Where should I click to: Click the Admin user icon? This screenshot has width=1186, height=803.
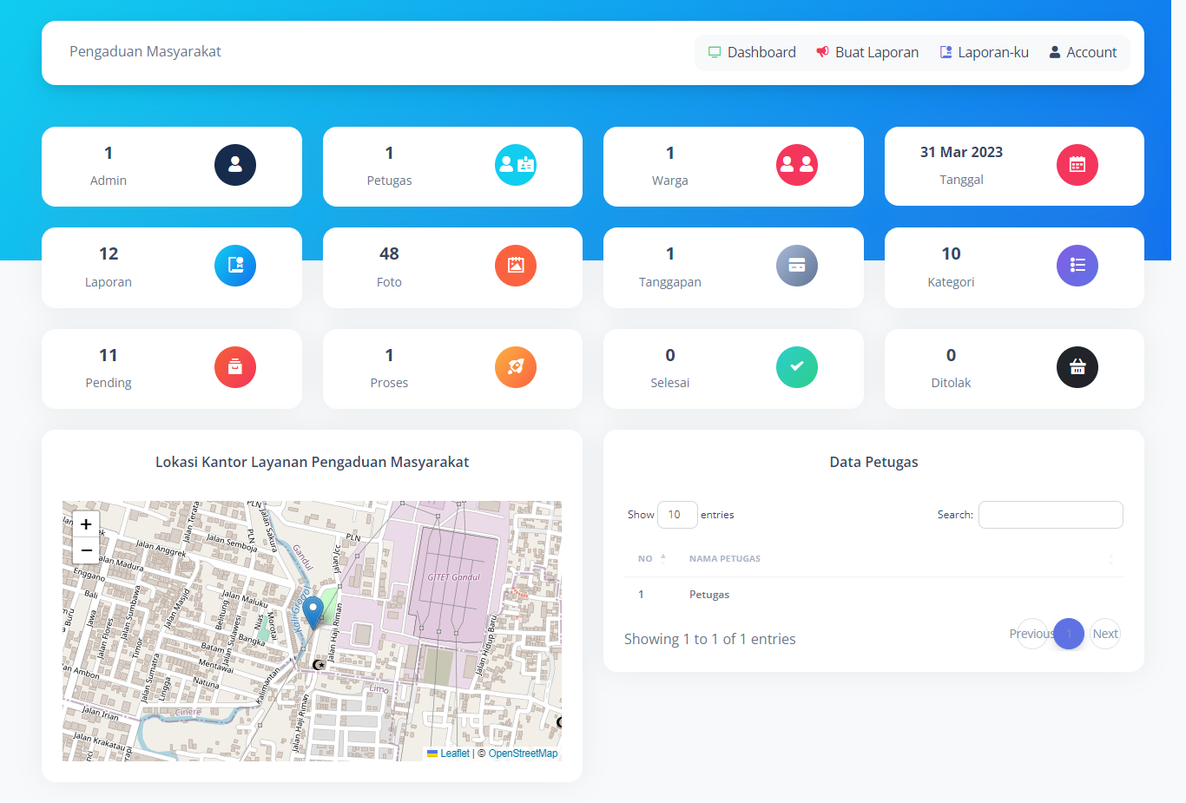(x=234, y=165)
